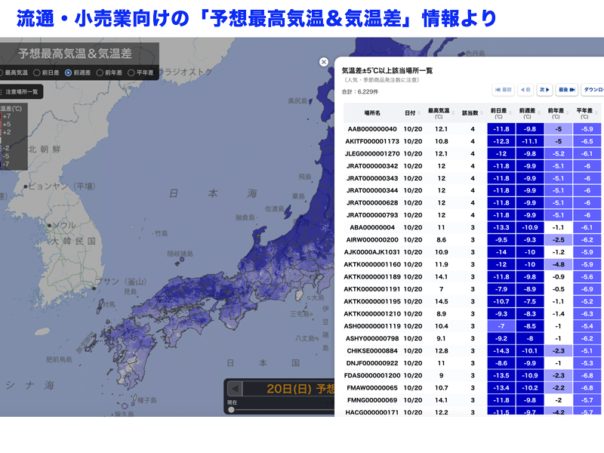Open the 注意場所一覧 list button
This screenshot has width=604, height=453.
[x=21, y=91]
